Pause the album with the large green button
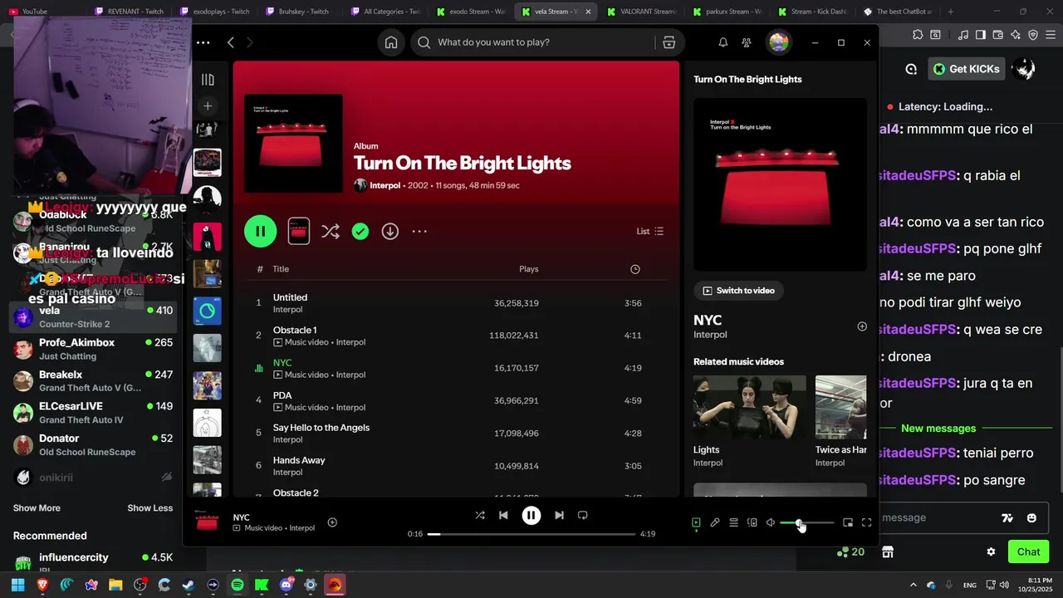The height and width of the screenshot is (598, 1063). point(260,232)
